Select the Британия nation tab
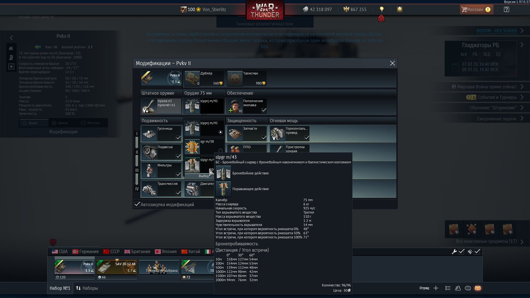Screen dimensions: 530x298 137,251
